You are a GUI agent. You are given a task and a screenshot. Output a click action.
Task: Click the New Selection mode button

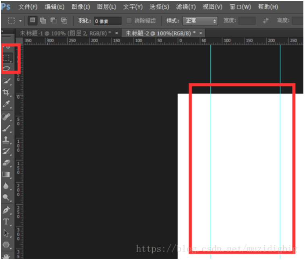point(33,21)
